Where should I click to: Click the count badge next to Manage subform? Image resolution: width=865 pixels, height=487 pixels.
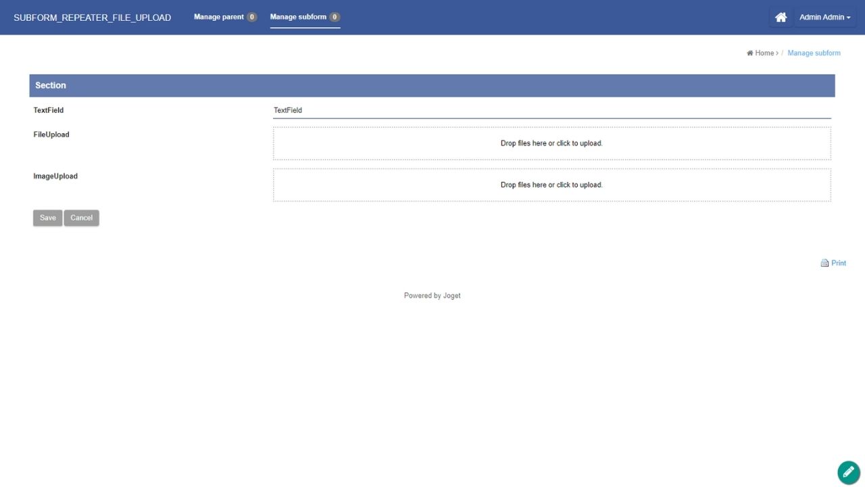click(x=335, y=17)
